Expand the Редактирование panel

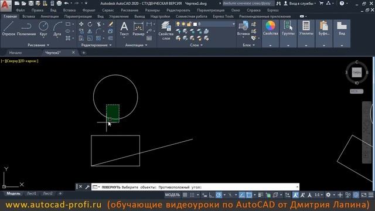pos(96,45)
